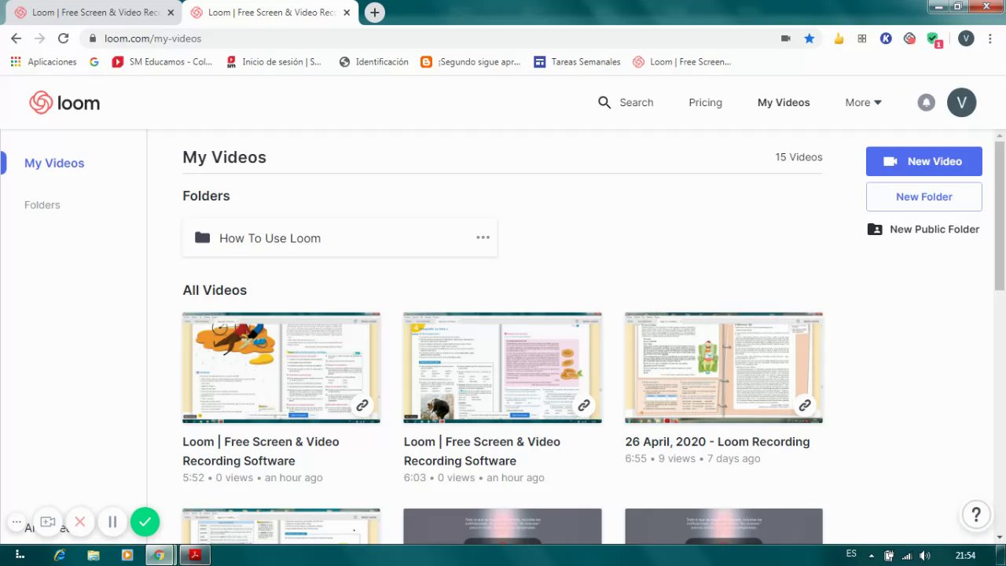This screenshot has height=566, width=1006.
Task: Open Chrome menu three dots
Action: click(989, 38)
